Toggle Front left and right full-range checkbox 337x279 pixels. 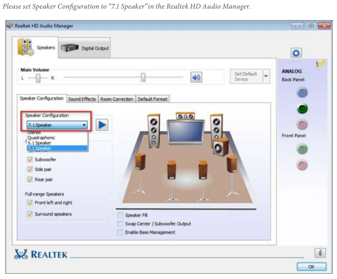[x=30, y=203]
